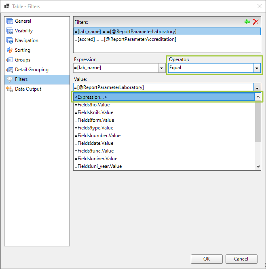Open the Expression field dropdown arrow

[161, 68]
